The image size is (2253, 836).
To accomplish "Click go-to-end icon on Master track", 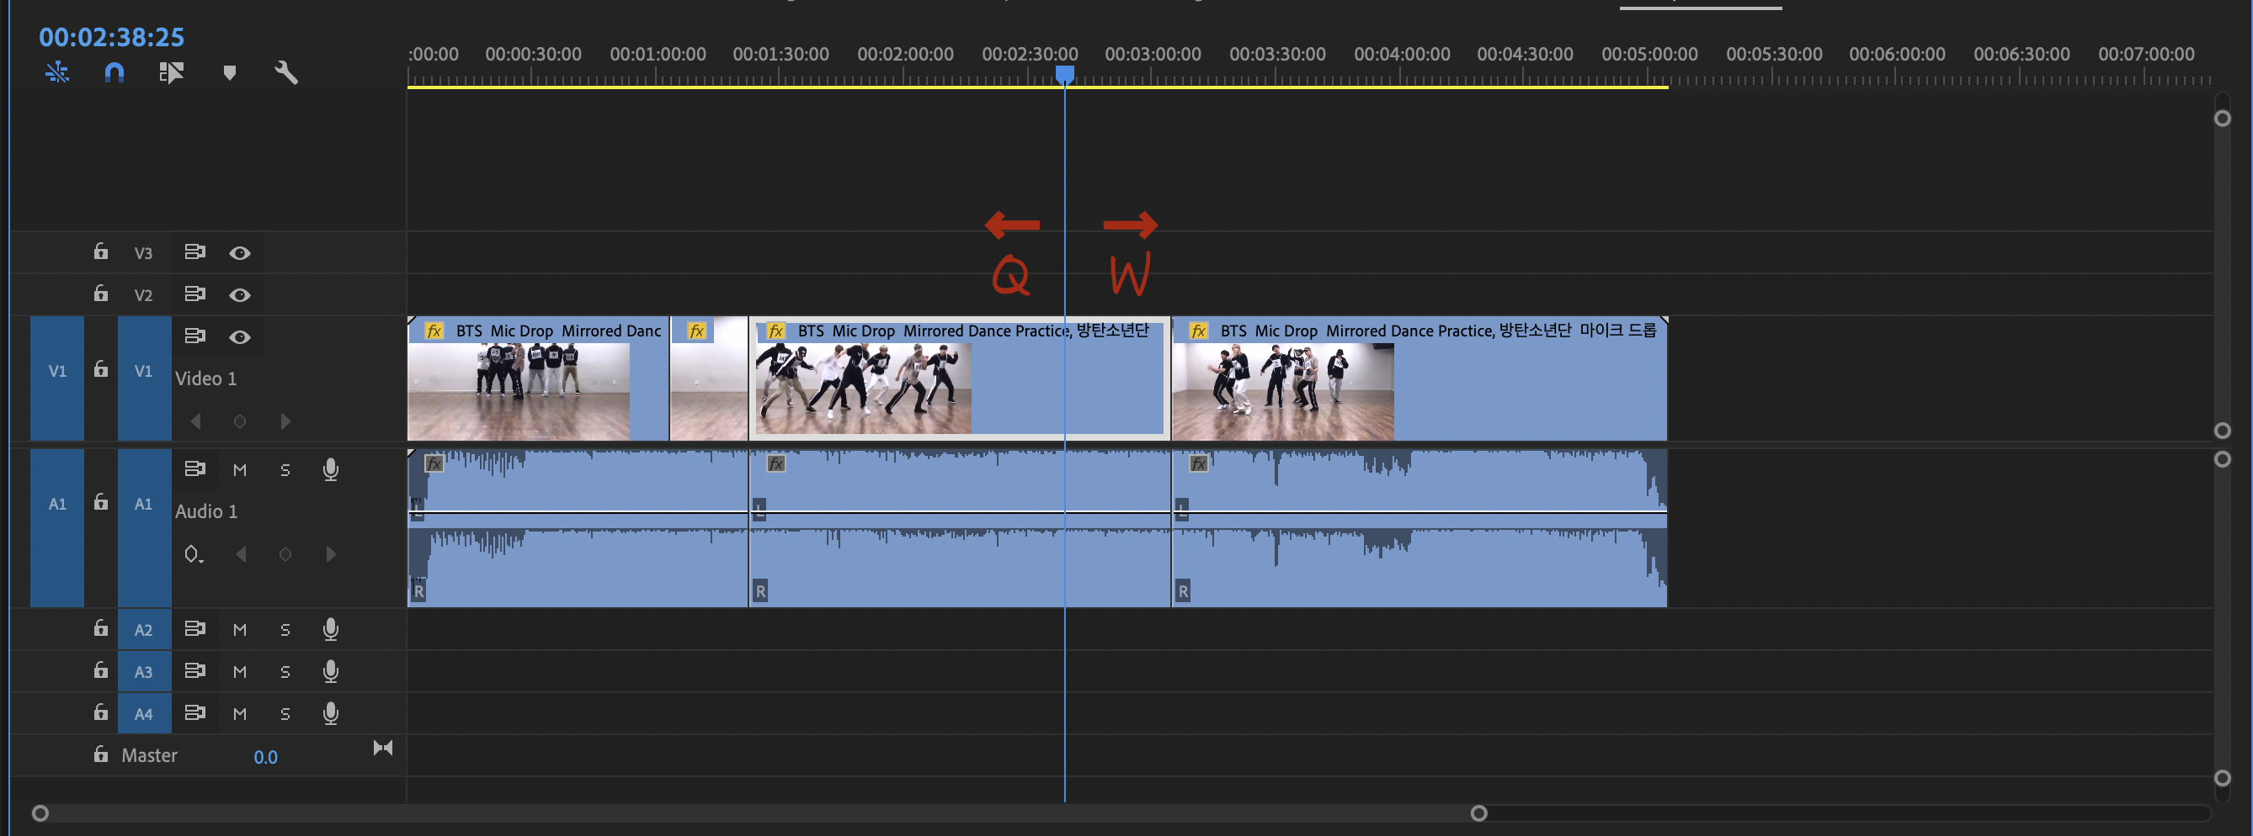I will pos(383,748).
